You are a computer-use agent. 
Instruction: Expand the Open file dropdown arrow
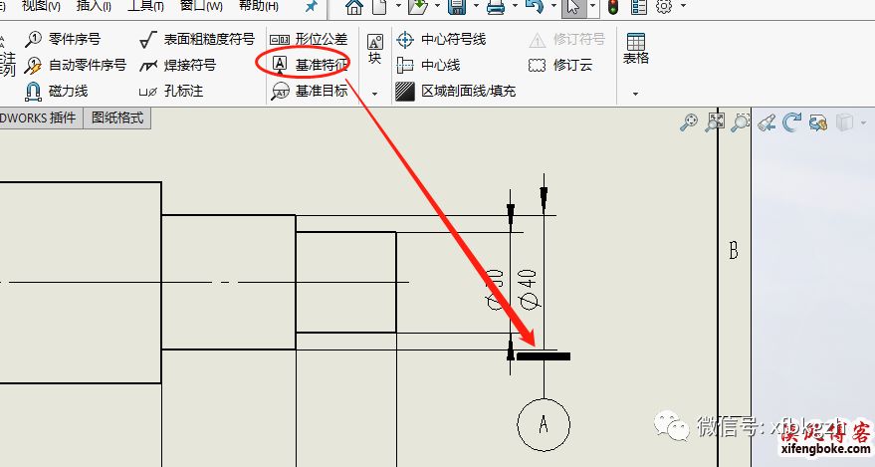tap(437, 6)
